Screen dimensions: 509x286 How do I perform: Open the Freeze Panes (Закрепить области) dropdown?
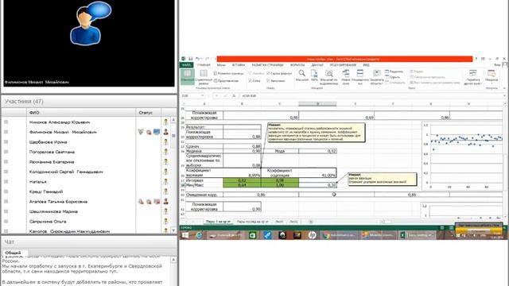point(376,77)
